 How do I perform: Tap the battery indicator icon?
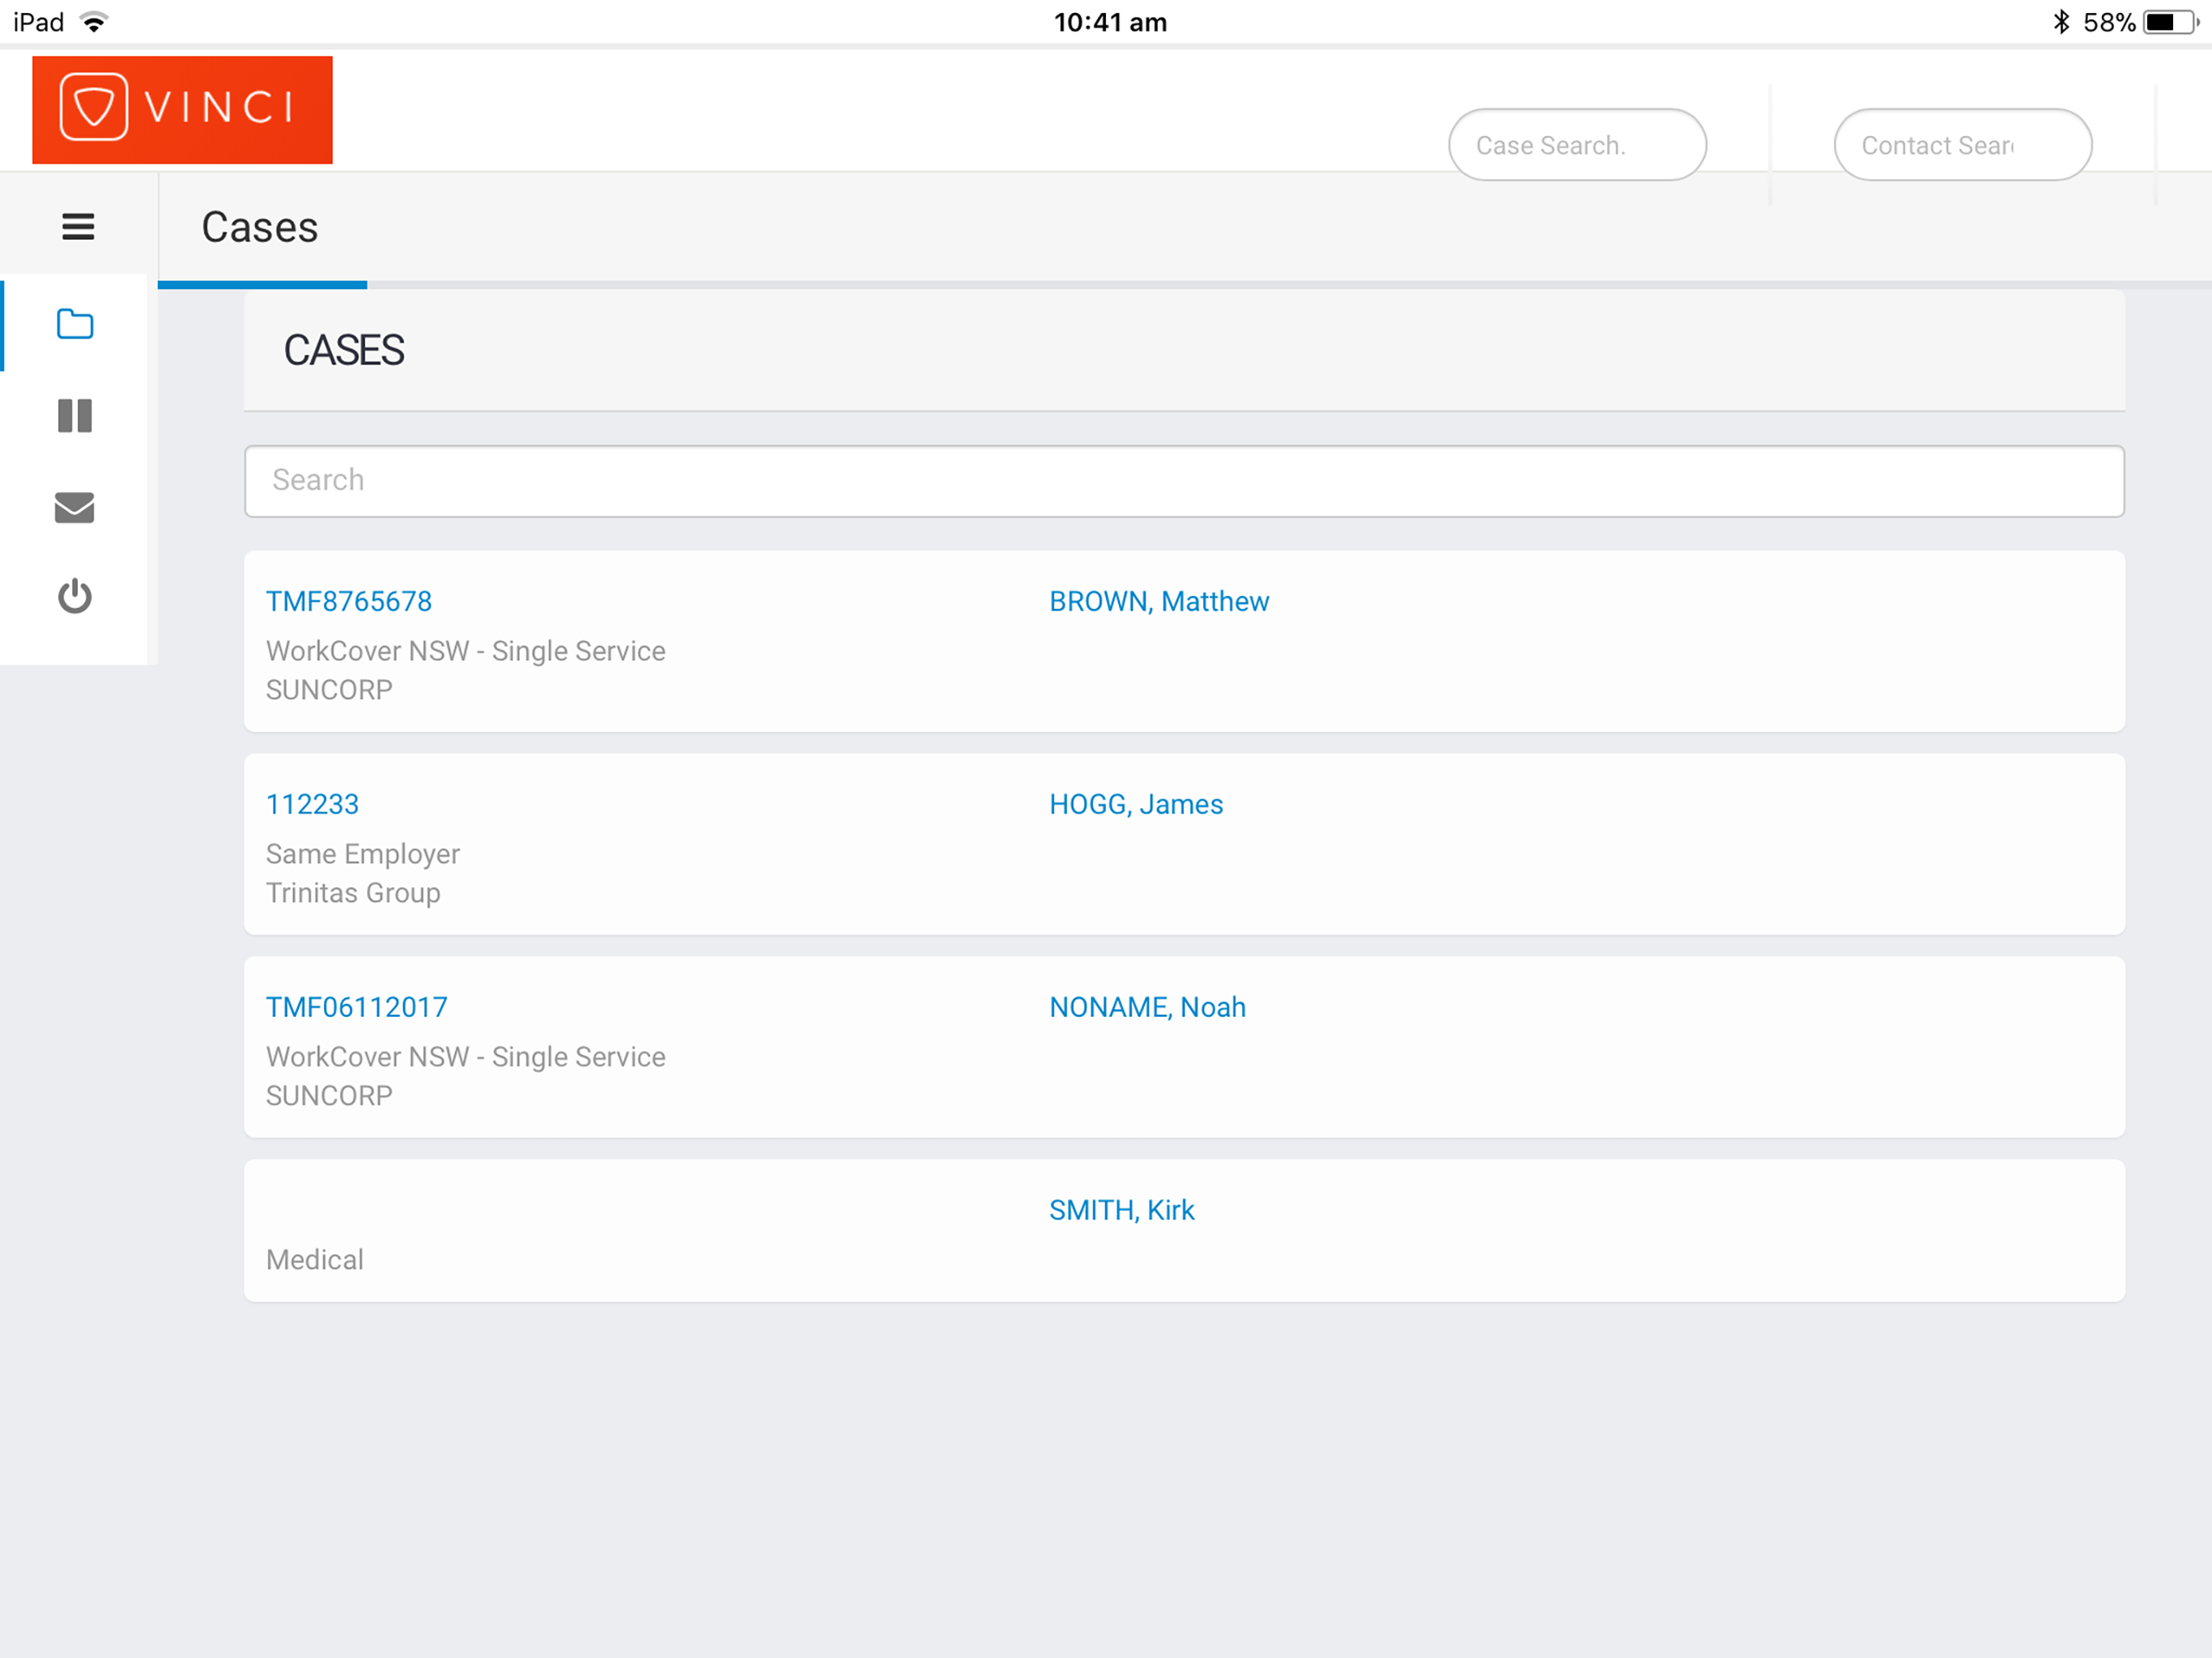[x=2170, y=22]
